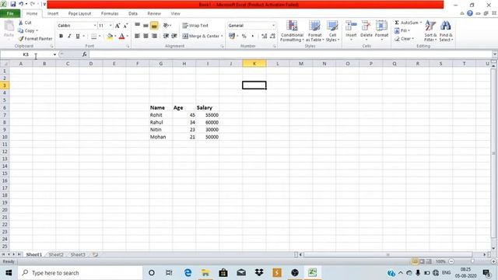Click the Decrease Indent icon
This screenshot has height=280, width=498.
(x=166, y=37)
